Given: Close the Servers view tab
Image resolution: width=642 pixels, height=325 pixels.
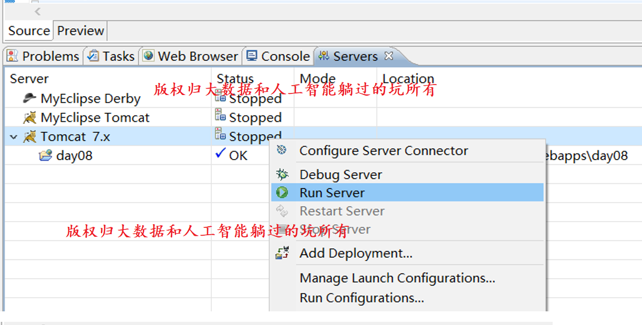Looking at the screenshot, I should point(389,55).
